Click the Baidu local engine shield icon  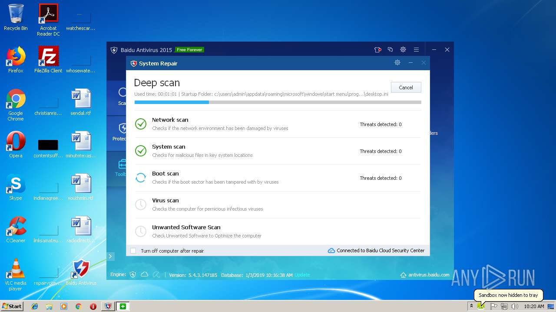pyautogui.click(x=133, y=275)
